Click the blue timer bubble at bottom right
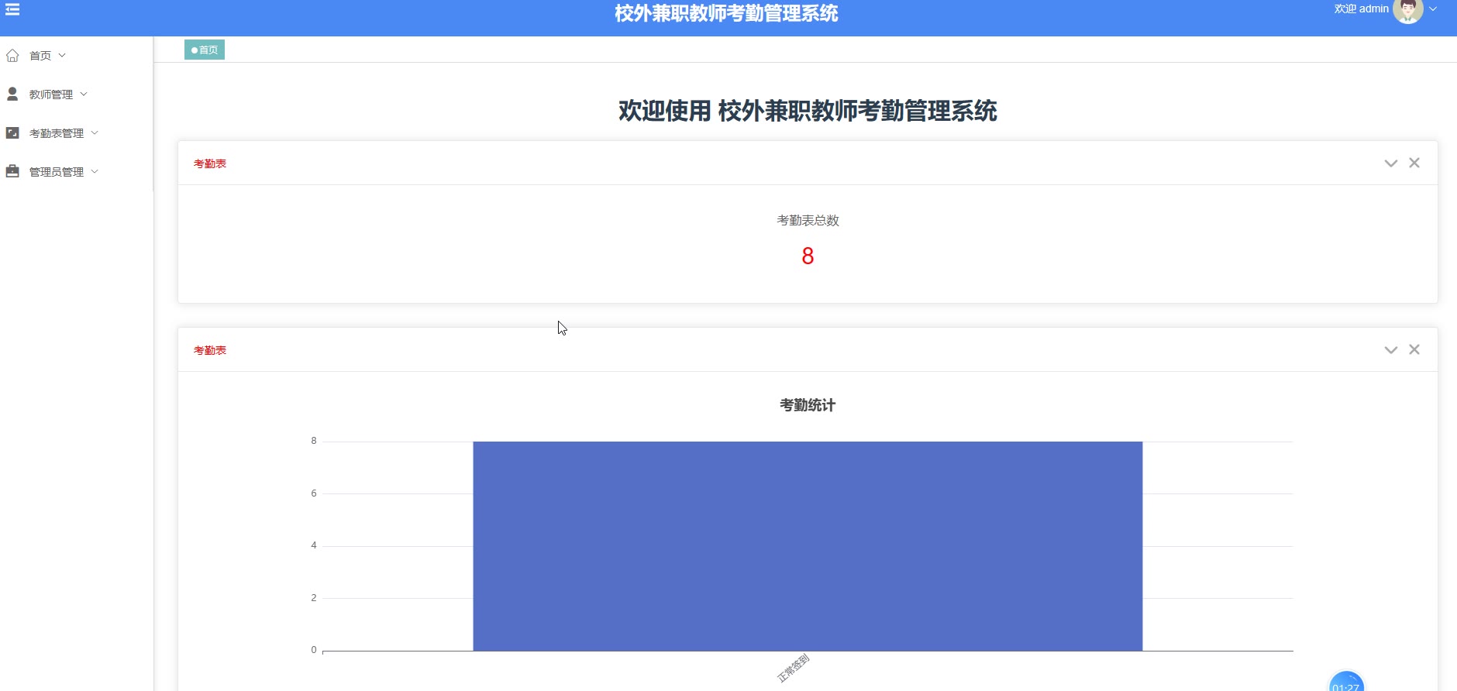Viewport: 1457px width, 691px height. coord(1346,682)
